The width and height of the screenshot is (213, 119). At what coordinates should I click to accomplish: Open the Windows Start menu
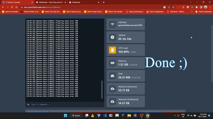pyautogui.click(x=66, y=115)
